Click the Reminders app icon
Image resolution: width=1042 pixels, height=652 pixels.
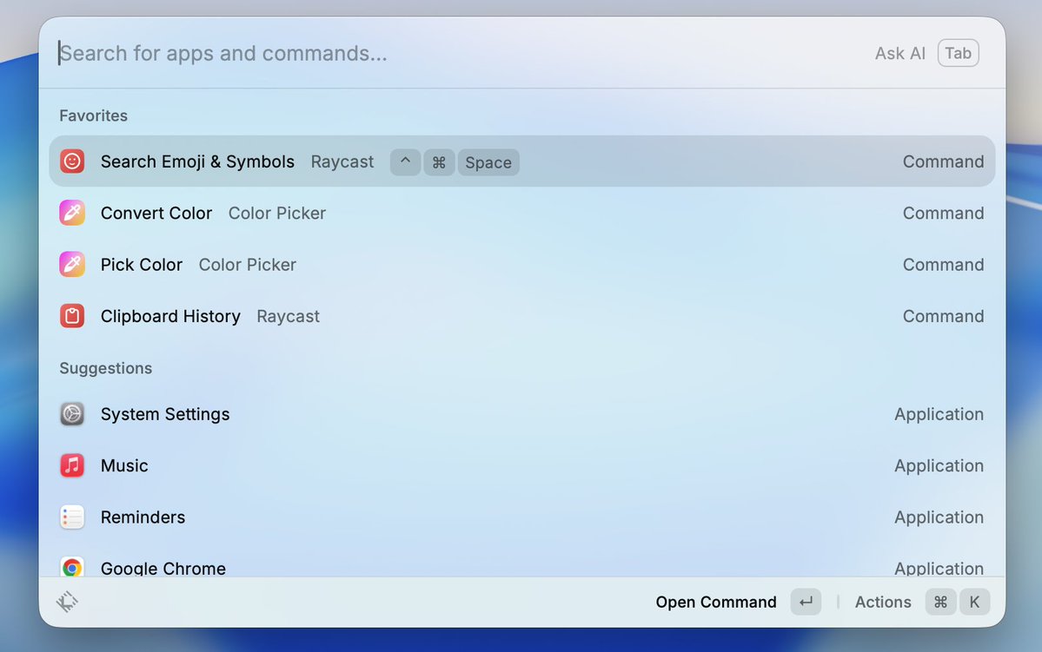click(x=72, y=517)
